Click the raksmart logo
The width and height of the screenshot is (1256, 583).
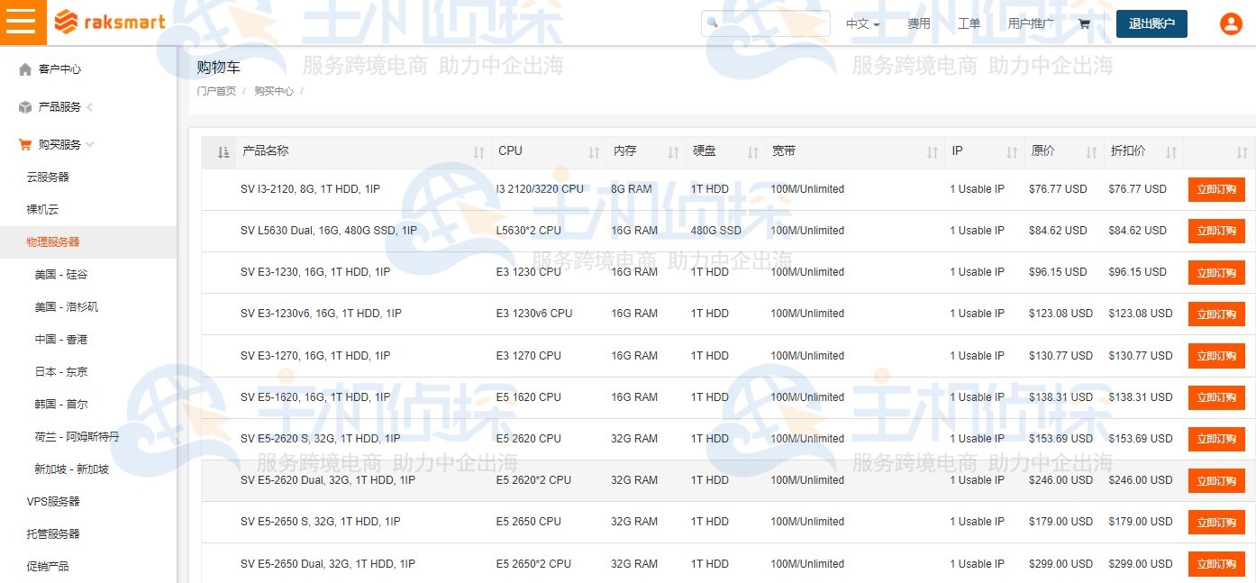(x=108, y=23)
